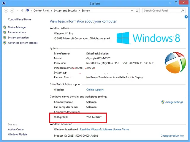Click the System window title bar icon
Screen dimensions: 190x142
4,3
